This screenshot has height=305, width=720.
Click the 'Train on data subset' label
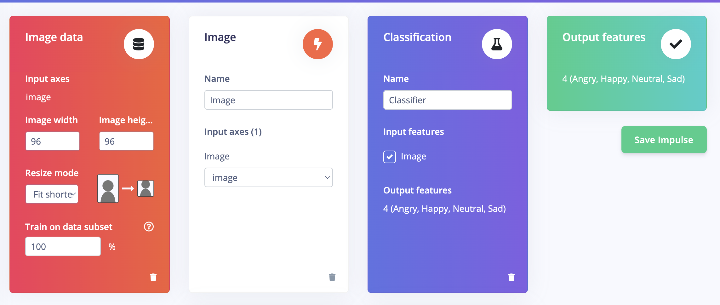coord(69,227)
